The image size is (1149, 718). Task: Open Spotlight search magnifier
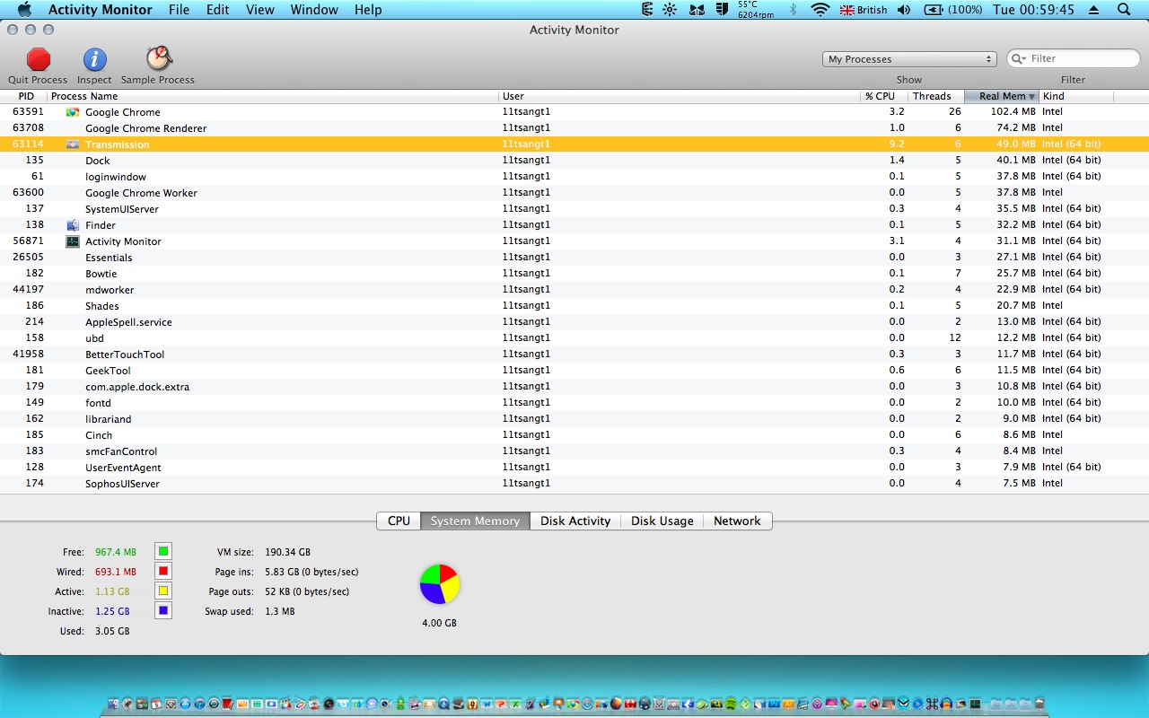point(1124,10)
